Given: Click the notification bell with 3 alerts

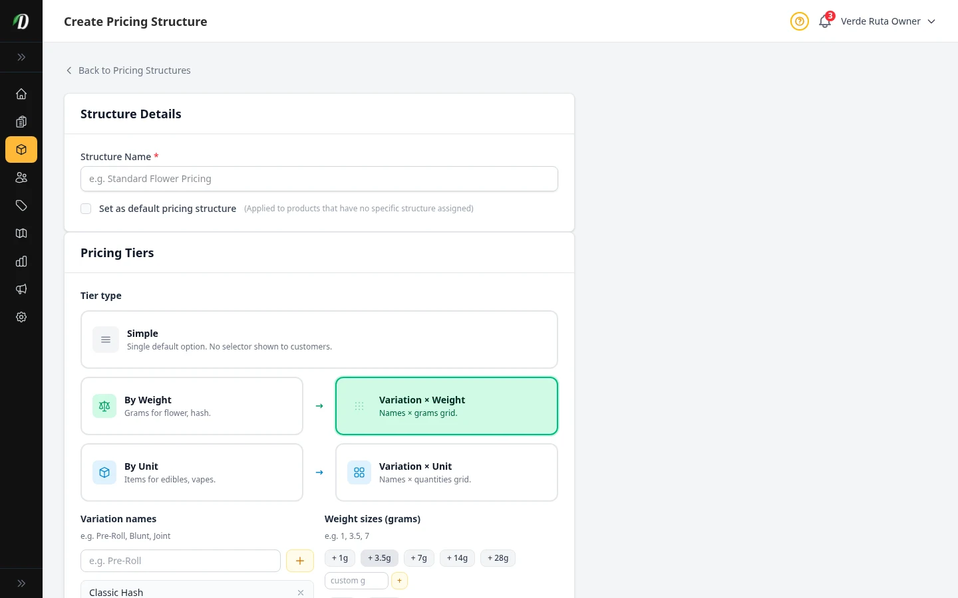Looking at the screenshot, I should click(824, 21).
